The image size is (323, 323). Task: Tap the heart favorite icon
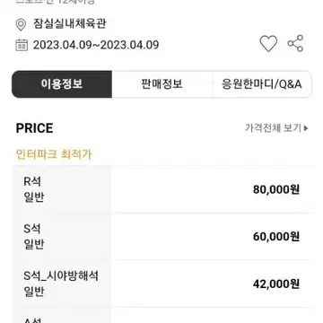tap(268, 44)
